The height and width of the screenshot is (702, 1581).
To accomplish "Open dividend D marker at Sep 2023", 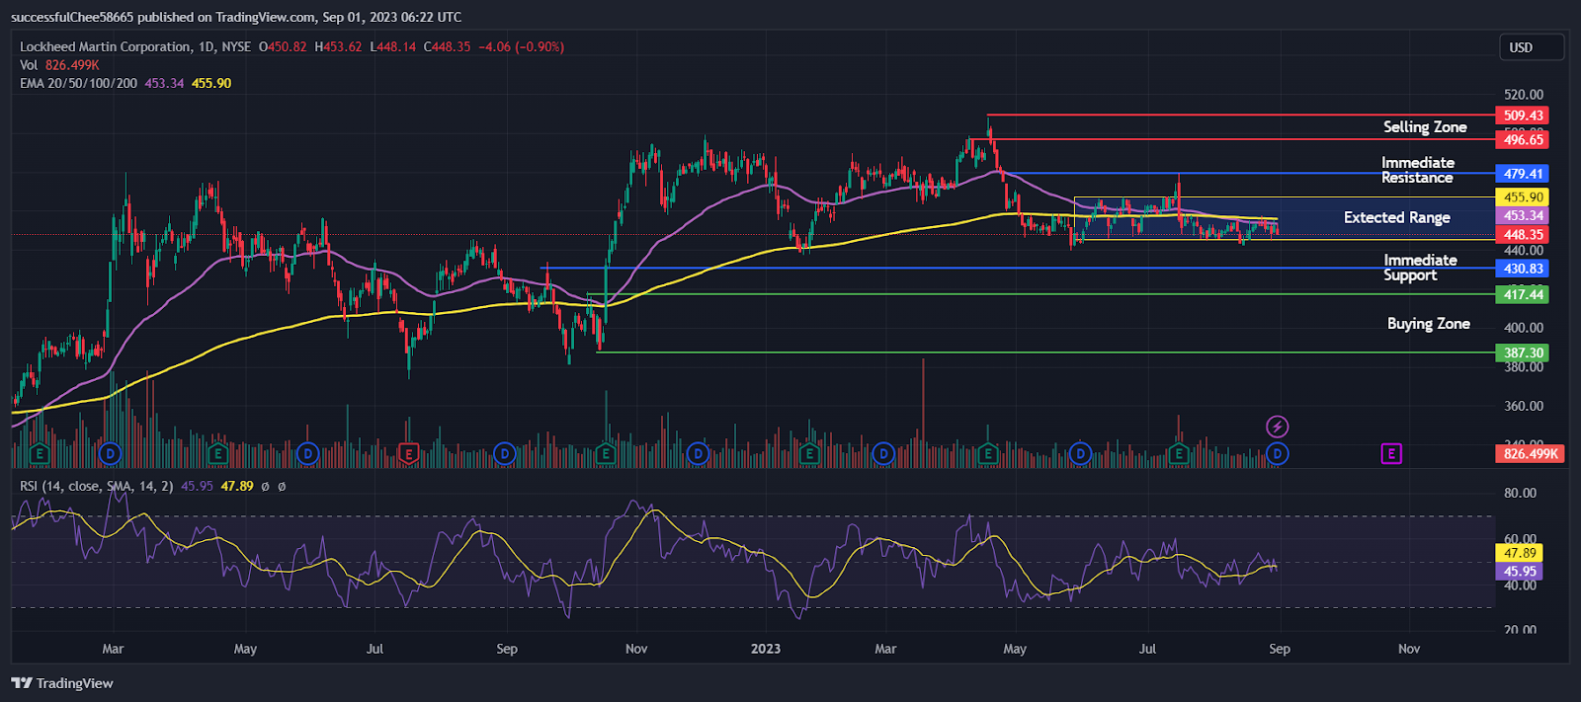I will pyautogui.click(x=1278, y=454).
